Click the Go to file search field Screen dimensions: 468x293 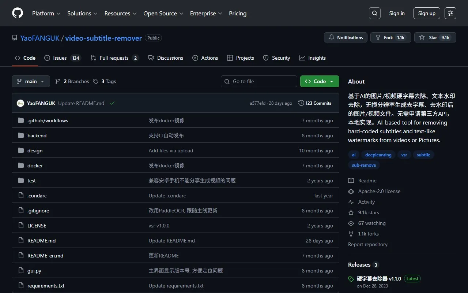259,81
